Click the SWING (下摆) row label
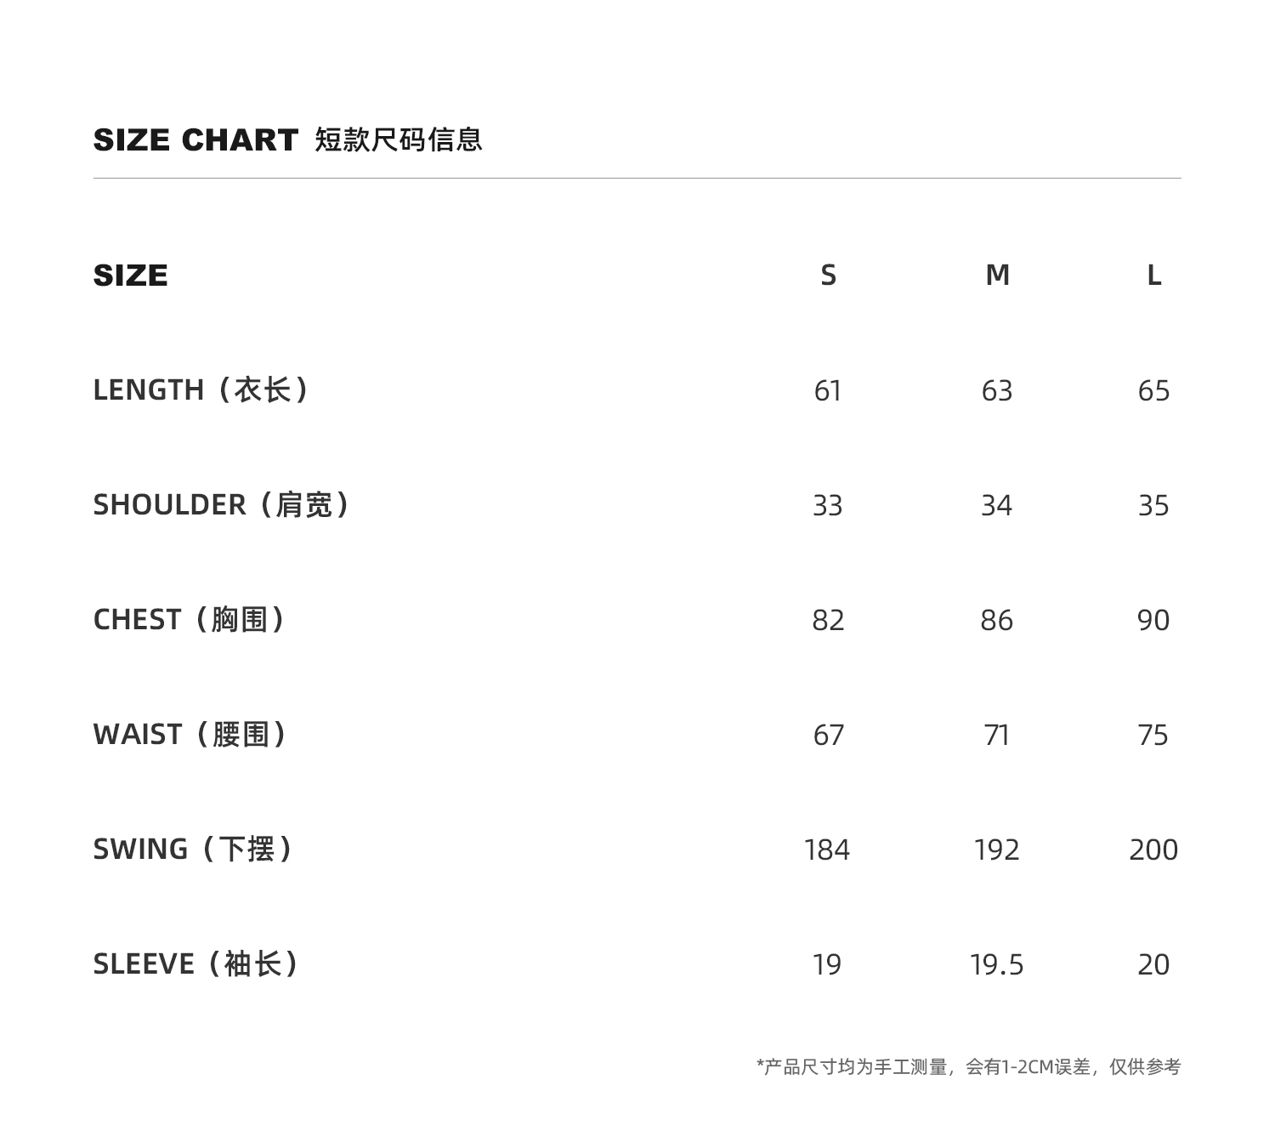1275x1148 pixels. click(x=194, y=850)
